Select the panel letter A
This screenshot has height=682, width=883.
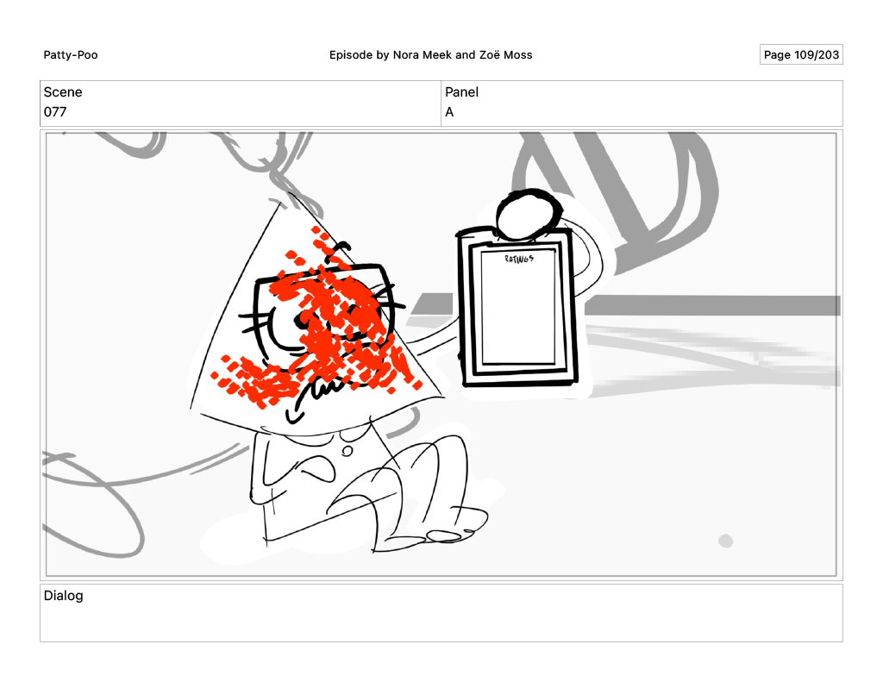[x=449, y=112]
